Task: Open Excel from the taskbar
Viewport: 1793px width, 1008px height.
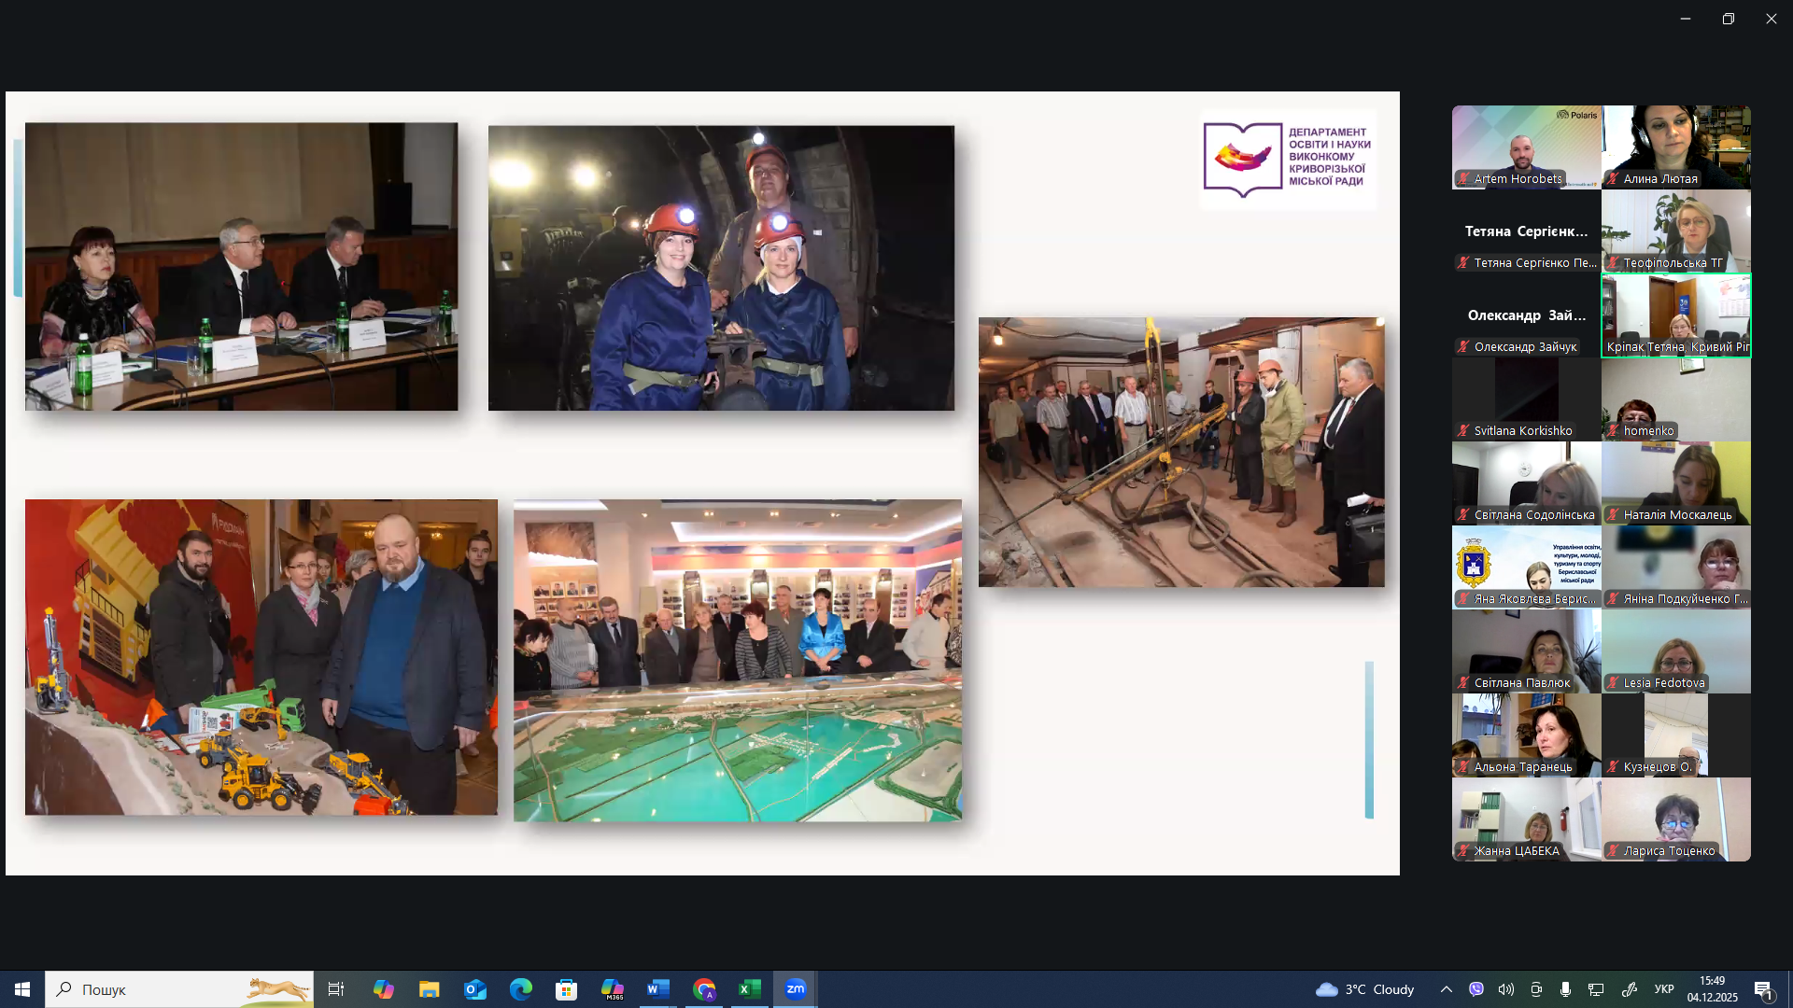Action: pyautogui.click(x=749, y=989)
